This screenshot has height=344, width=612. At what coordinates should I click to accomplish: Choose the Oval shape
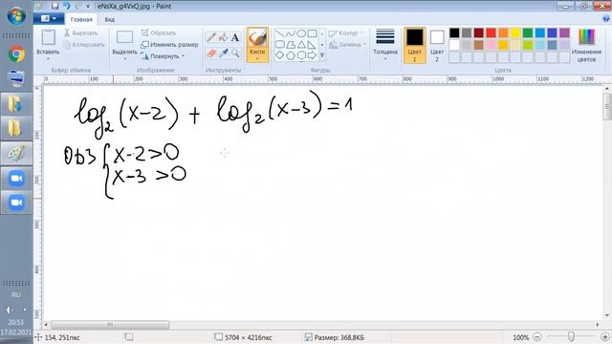[301, 34]
